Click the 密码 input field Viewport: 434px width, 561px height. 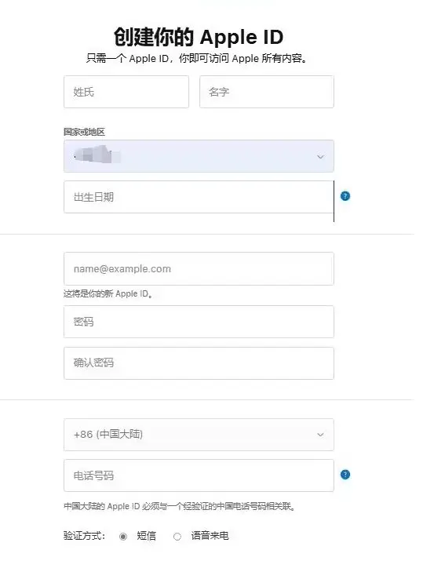(x=199, y=322)
